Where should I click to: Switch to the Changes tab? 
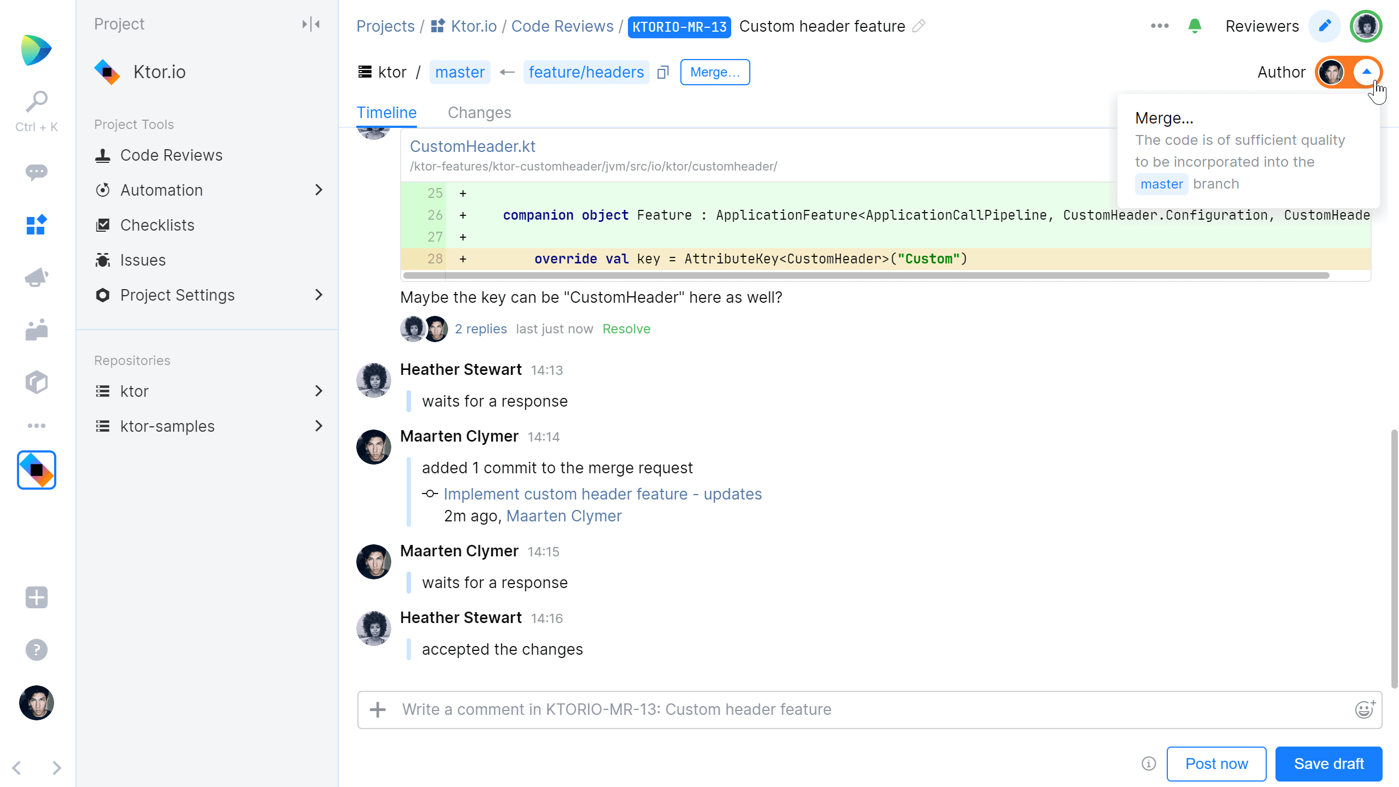(479, 113)
